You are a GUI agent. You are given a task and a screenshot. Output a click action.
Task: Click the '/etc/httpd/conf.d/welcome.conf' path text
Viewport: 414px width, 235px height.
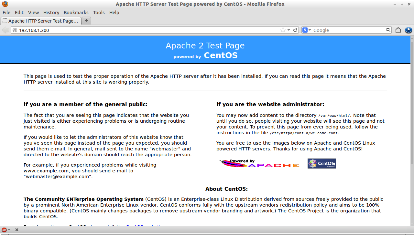coord(304,133)
